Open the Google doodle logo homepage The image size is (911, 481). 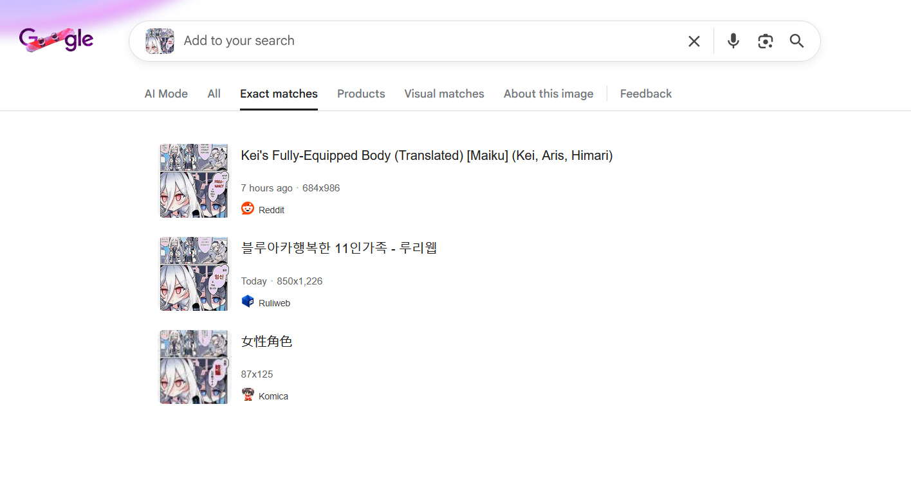click(57, 40)
